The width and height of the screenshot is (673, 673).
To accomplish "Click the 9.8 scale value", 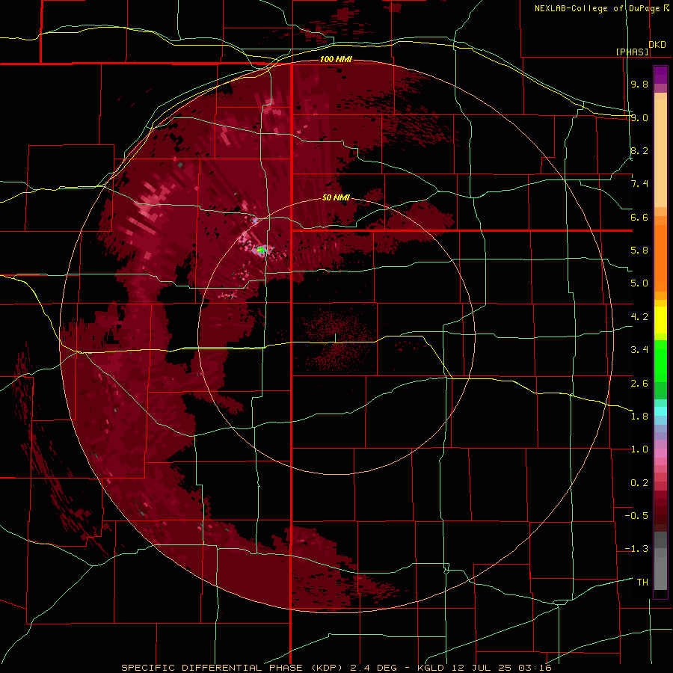I will [x=639, y=84].
